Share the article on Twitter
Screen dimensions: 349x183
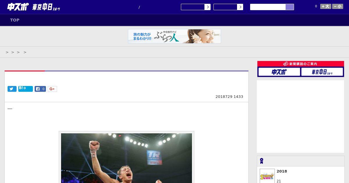[x=12, y=89]
